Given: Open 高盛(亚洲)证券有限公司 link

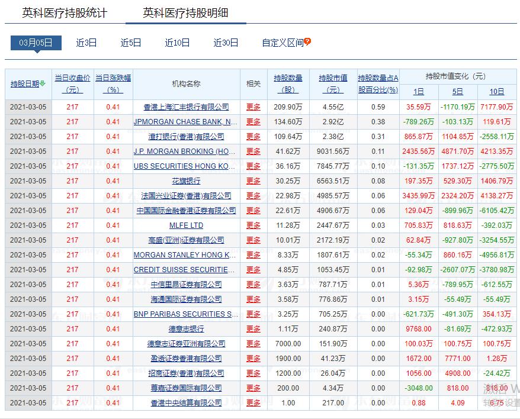Looking at the screenshot, I should pos(186,240).
